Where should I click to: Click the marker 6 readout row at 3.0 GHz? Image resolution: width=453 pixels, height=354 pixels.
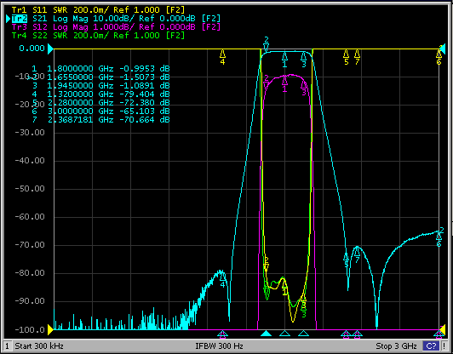click(100, 111)
